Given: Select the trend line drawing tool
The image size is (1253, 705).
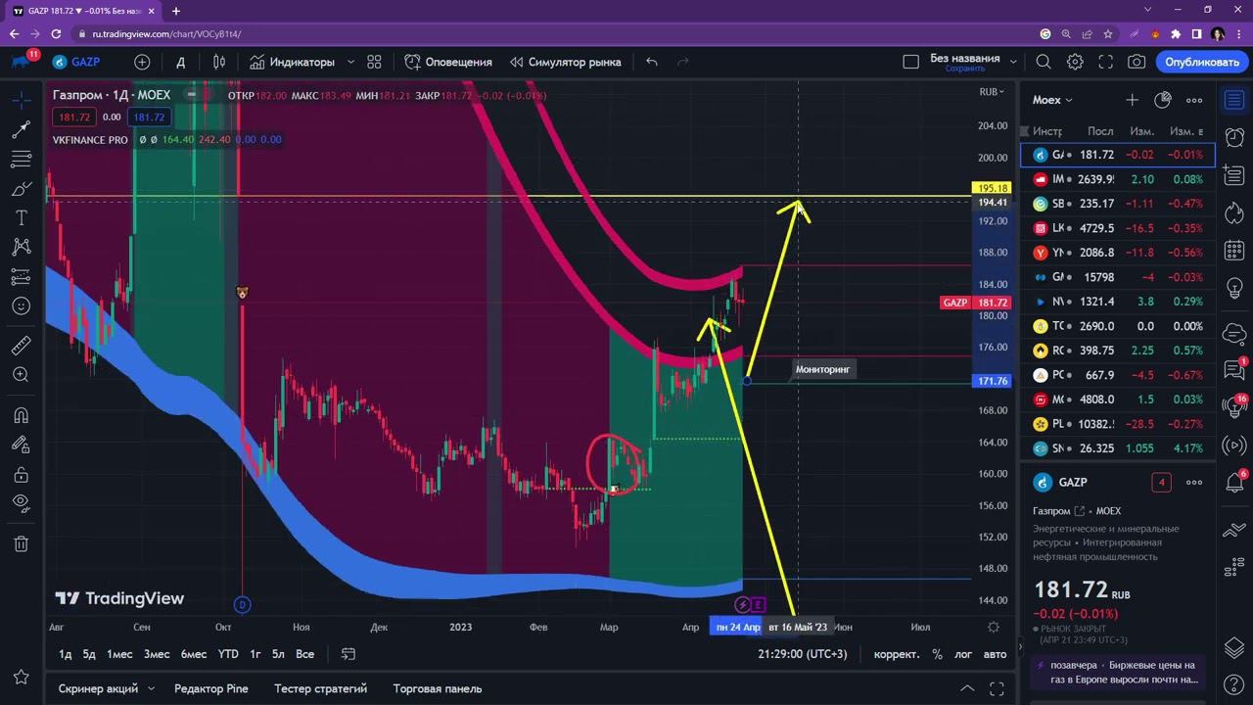Looking at the screenshot, I should 22,129.
